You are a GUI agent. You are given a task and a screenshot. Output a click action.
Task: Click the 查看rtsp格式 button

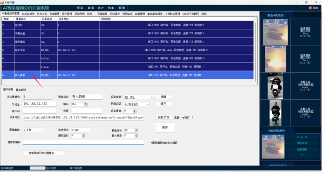pyautogui.click(x=182, y=117)
